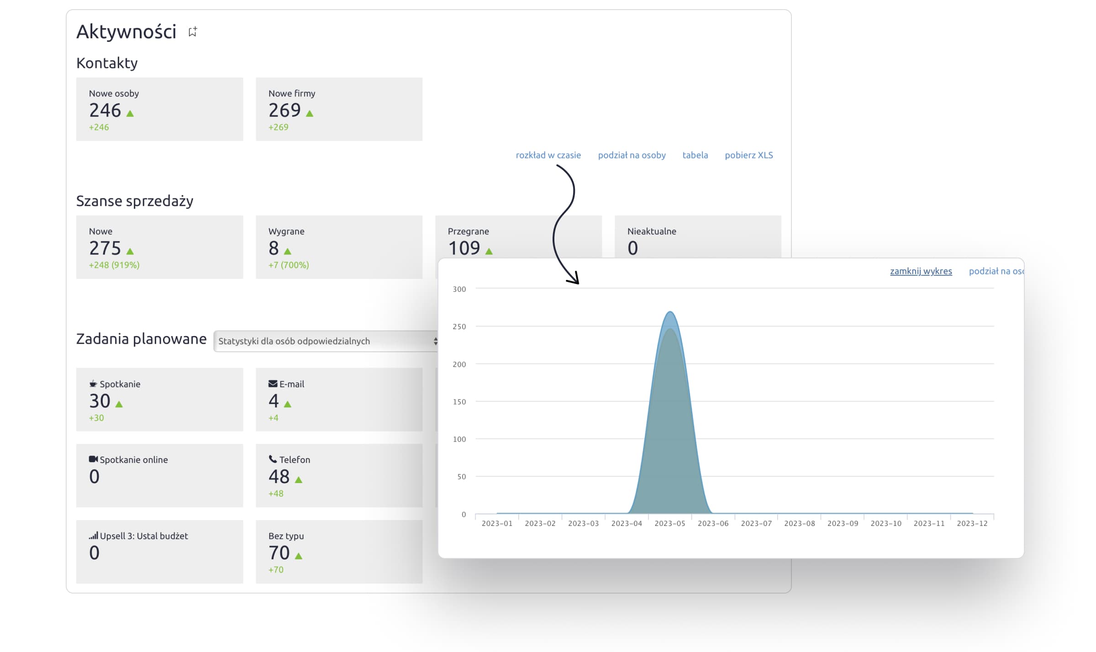Click the envelope icon for E-mail
1096x652 pixels.
[x=273, y=384]
